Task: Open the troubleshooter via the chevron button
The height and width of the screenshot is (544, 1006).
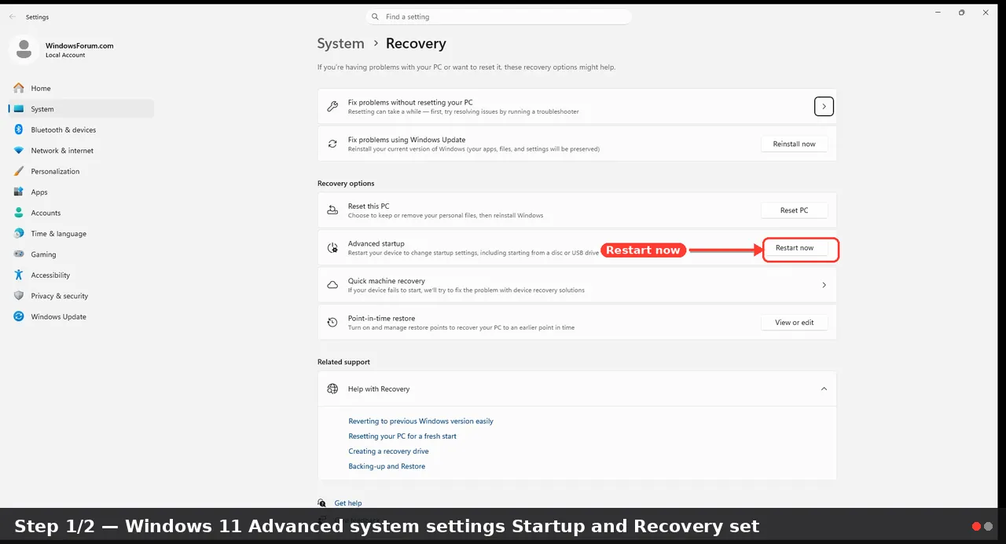Action: pyautogui.click(x=824, y=107)
